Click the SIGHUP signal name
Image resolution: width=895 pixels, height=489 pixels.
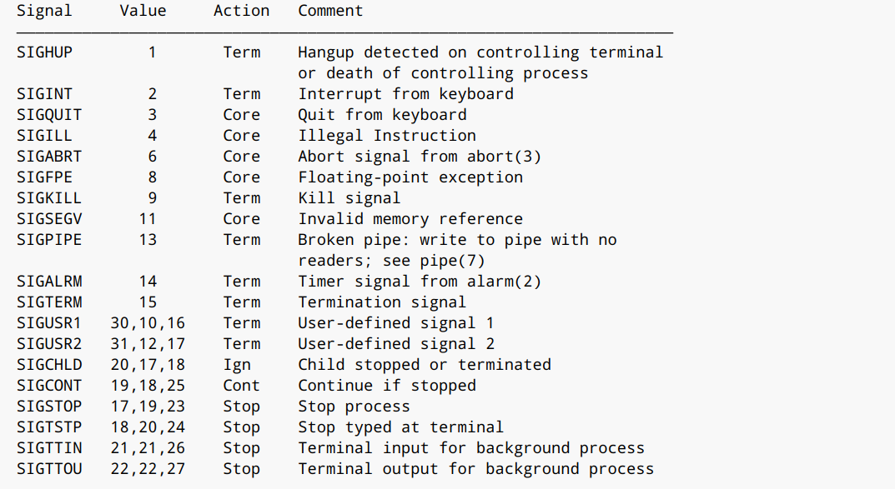(44, 52)
